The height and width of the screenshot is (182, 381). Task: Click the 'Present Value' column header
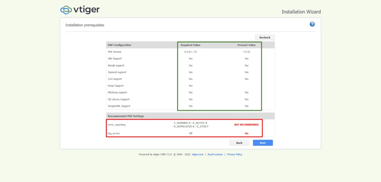(x=246, y=45)
